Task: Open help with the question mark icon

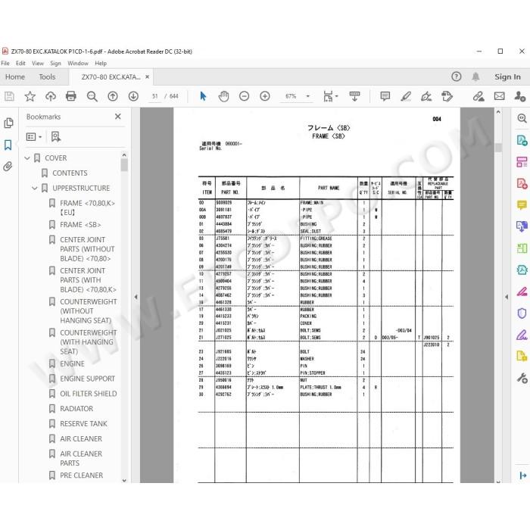Action: (457, 76)
